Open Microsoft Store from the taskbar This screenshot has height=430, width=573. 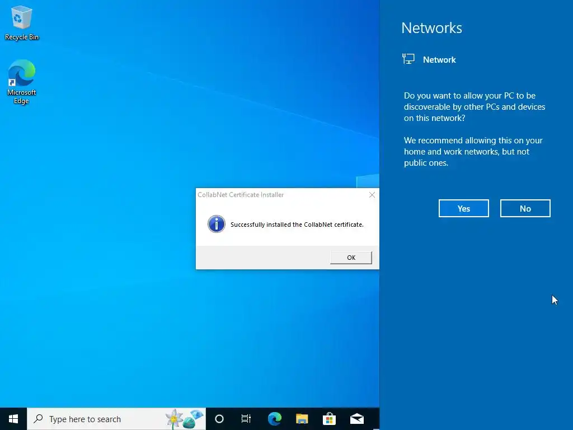[x=329, y=419]
